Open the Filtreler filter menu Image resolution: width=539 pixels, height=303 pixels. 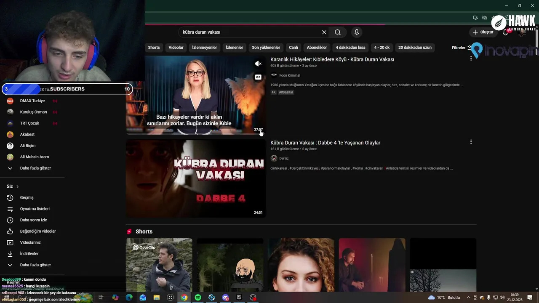462,48
